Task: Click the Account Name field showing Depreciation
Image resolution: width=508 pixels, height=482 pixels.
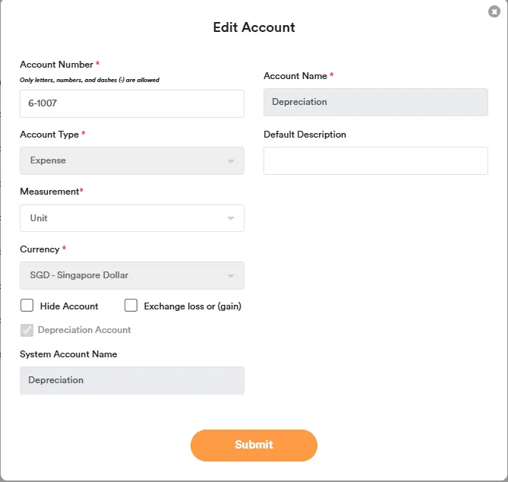Action: click(375, 102)
